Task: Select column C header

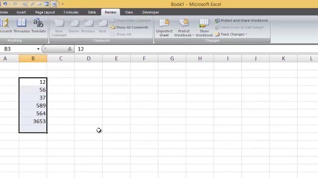Action: (x=61, y=58)
